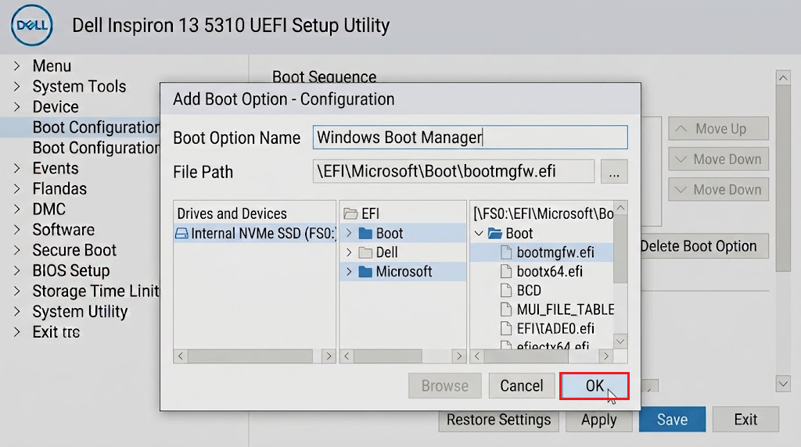801x447 pixels.
Task: Select the bootx64.efi file name
Action: (550, 271)
